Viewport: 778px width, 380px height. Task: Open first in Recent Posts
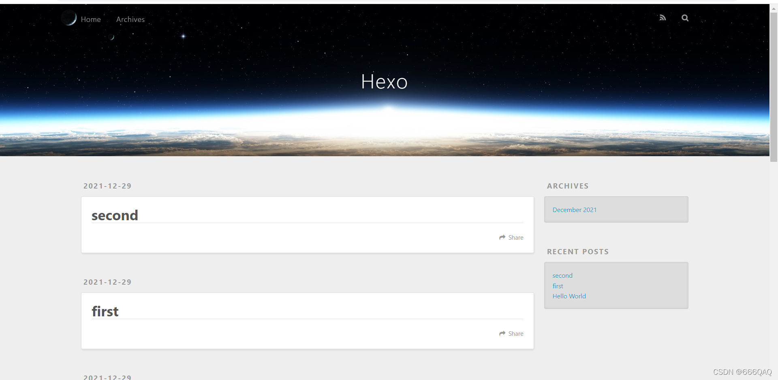tap(558, 286)
